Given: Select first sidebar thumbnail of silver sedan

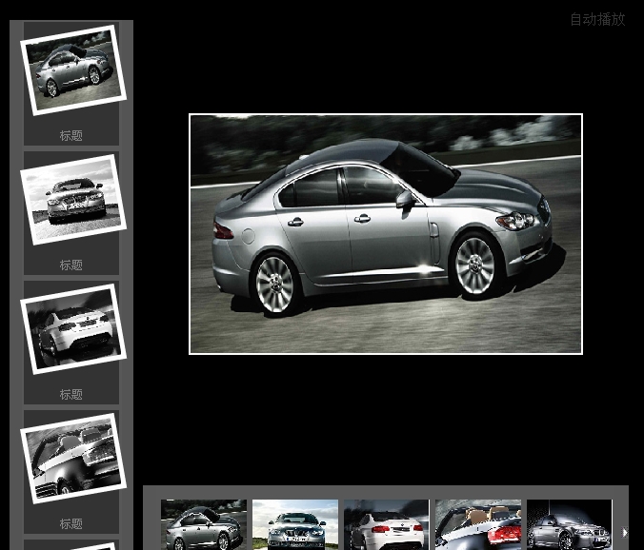Looking at the screenshot, I should pos(72,70).
